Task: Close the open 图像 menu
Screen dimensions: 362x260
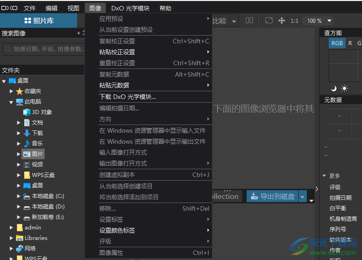Action: coord(95,8)
